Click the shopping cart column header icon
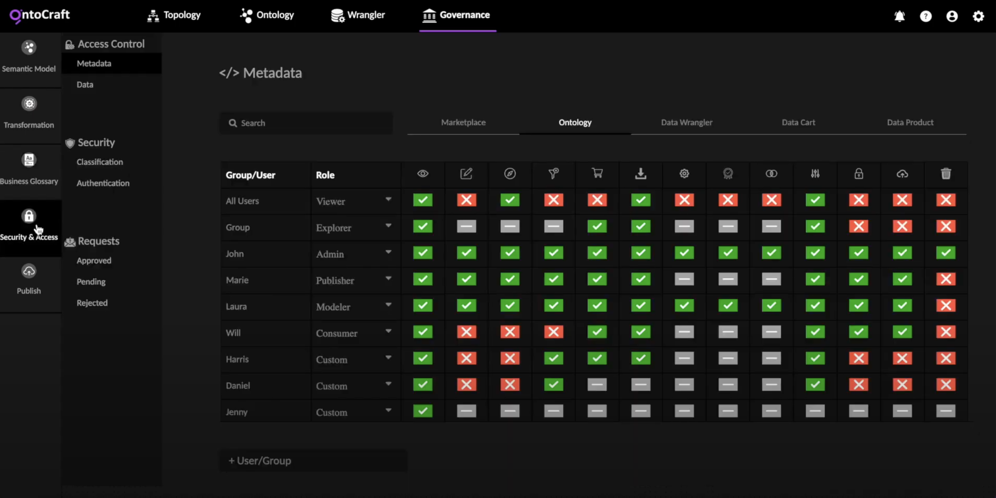This screenshot has width=996, height=498. [597, 173]
